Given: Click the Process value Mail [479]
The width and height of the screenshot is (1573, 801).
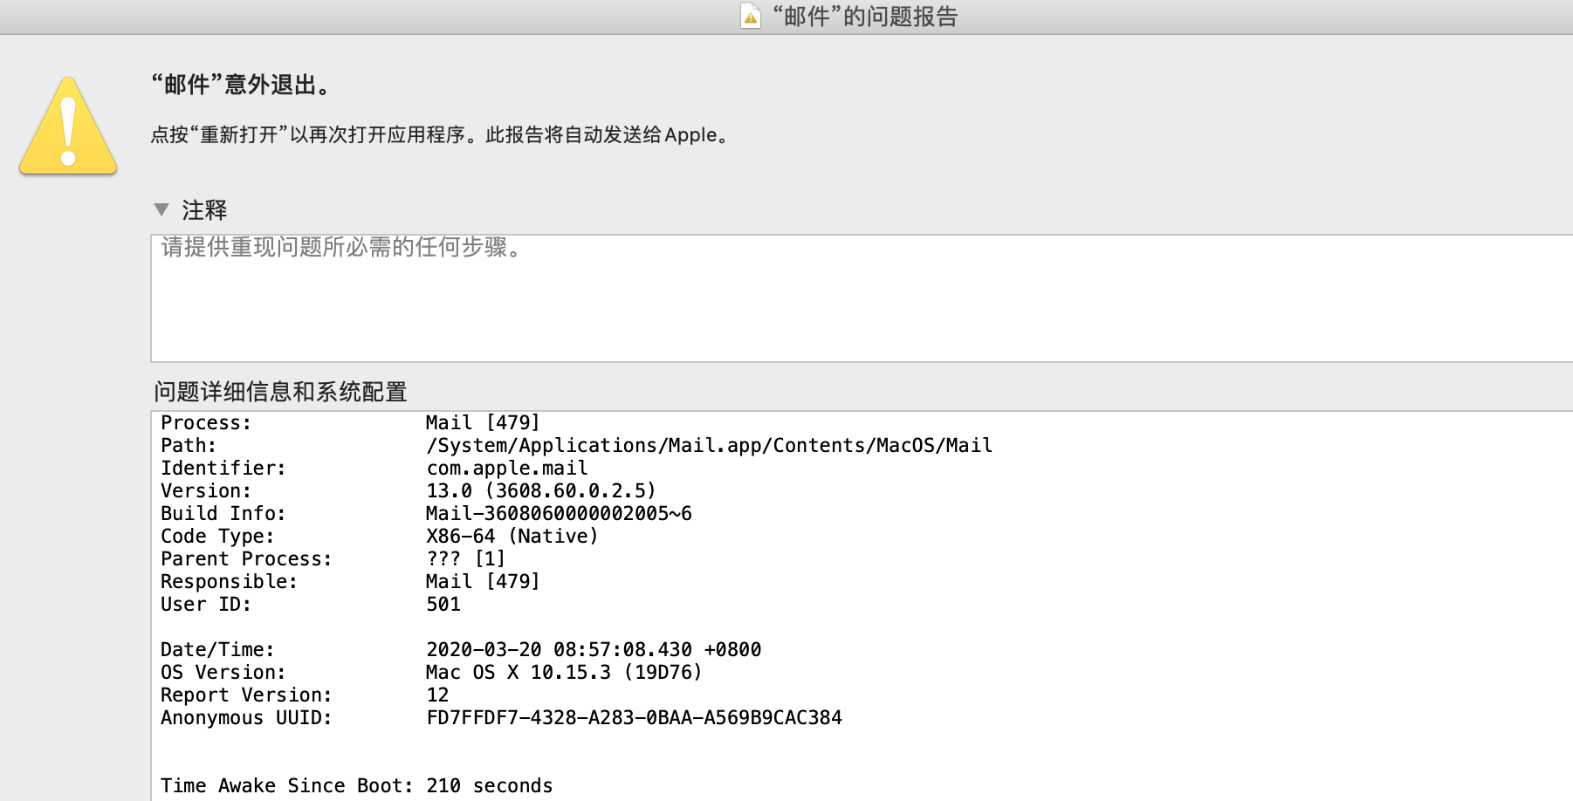Looking at the screenshot, I should point(483,422).
